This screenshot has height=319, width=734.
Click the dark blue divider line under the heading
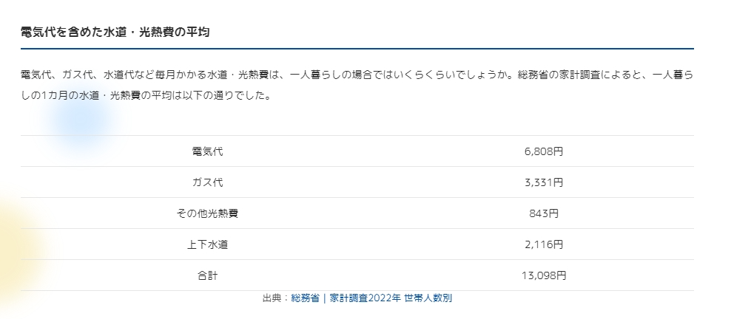(357, 49)
